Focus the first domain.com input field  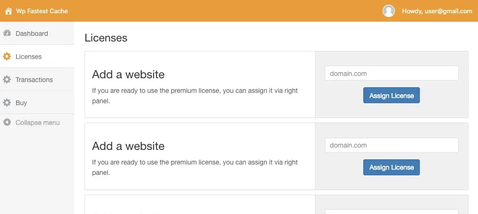392,74
